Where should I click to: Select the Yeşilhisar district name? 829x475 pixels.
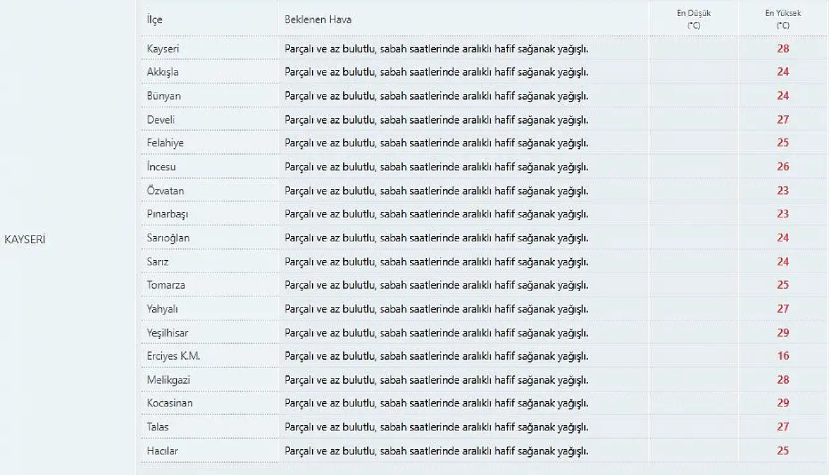168,333
